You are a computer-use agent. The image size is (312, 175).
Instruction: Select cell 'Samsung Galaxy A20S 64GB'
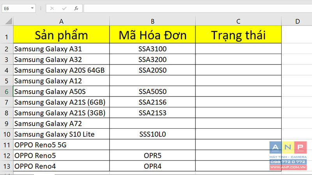tap(61, 70)
